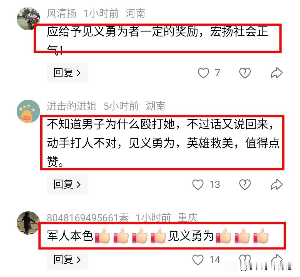Open username 8048169495661素 profile link
The height and width of the screenshot is (277, 300).
point(88,218)
